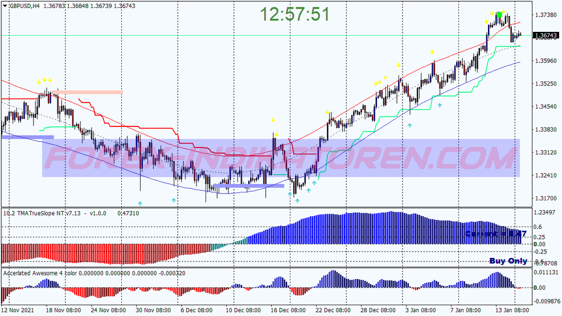This screenshot has width=562, height=316.
Task: Click the 1.33120 price axis level
Action: [x=544, y=152]
